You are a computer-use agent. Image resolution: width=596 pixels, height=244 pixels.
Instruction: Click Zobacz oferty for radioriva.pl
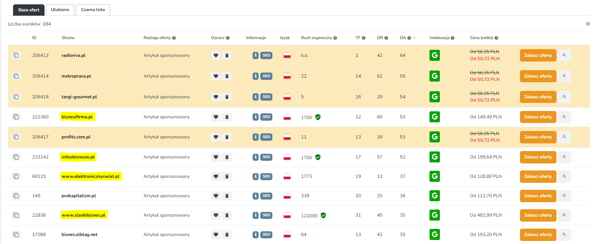(538, 55)
